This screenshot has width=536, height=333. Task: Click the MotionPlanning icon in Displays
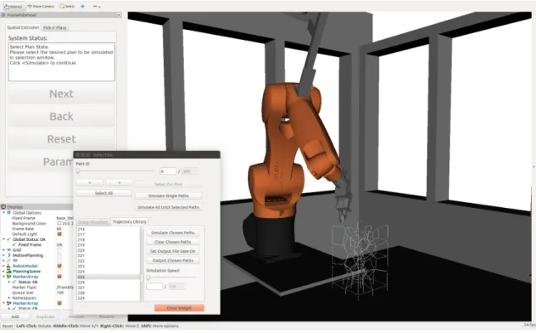9,255
